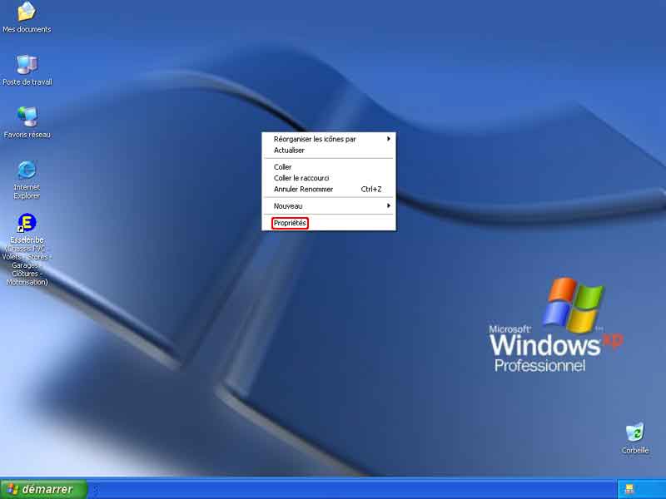Choose Coller le raccourci menu entry

coord(329,178)
